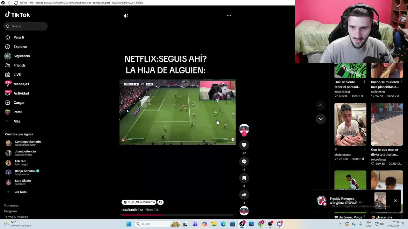Screen dimensions: 408x229
Task: Click the nachardinho username below video
Action: coord(132,210)
